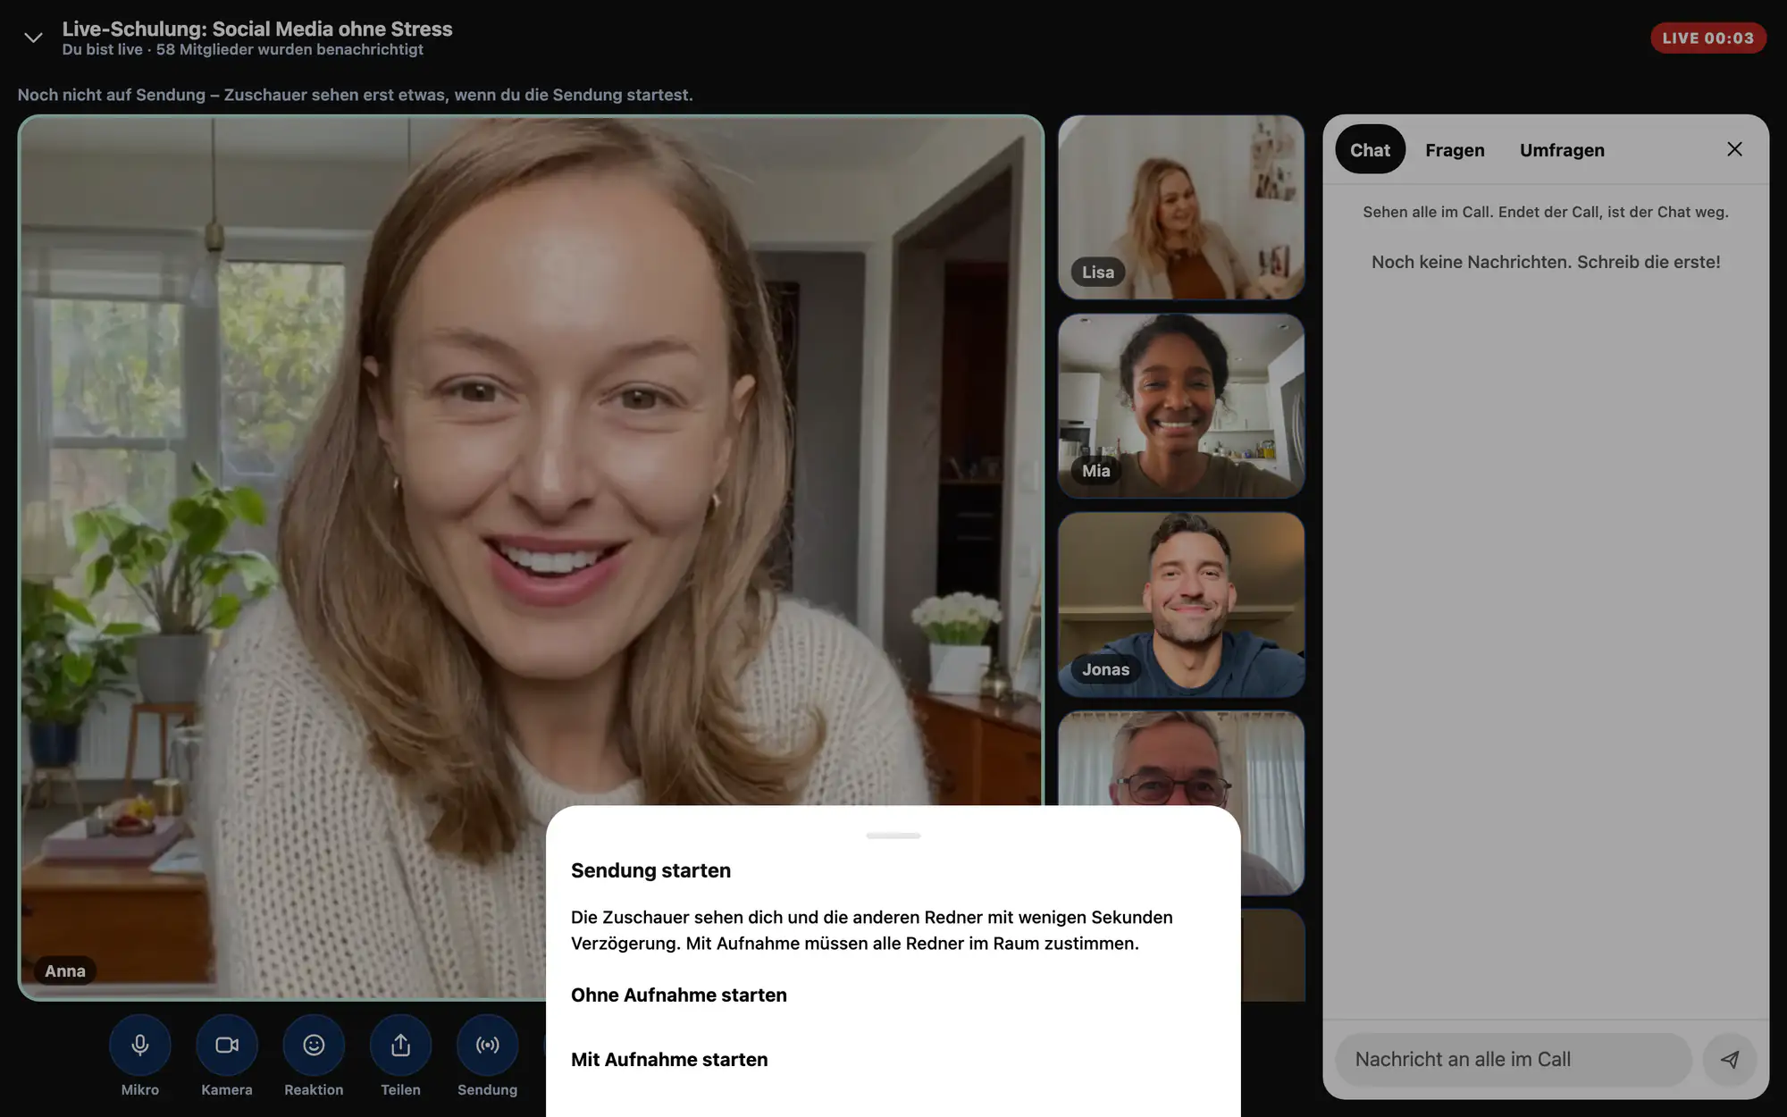Click the Noch keine Nachrichten message

[1546, 262]
